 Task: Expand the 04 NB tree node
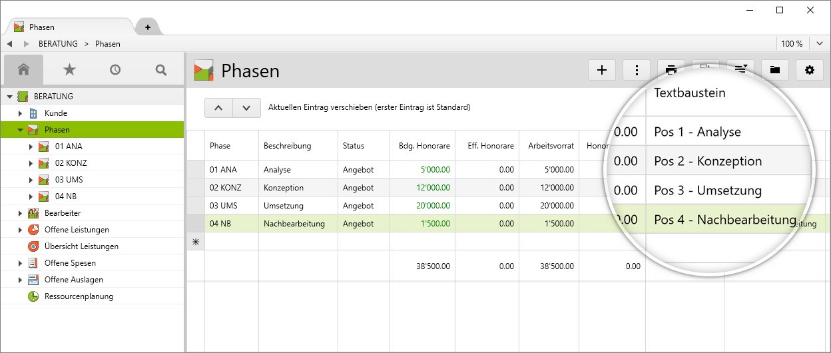[31, 196]
